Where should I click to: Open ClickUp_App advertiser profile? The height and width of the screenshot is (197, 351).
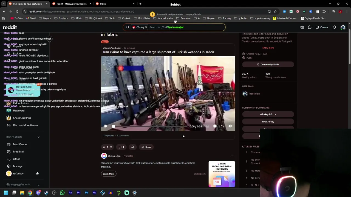(x=114, y=156)
